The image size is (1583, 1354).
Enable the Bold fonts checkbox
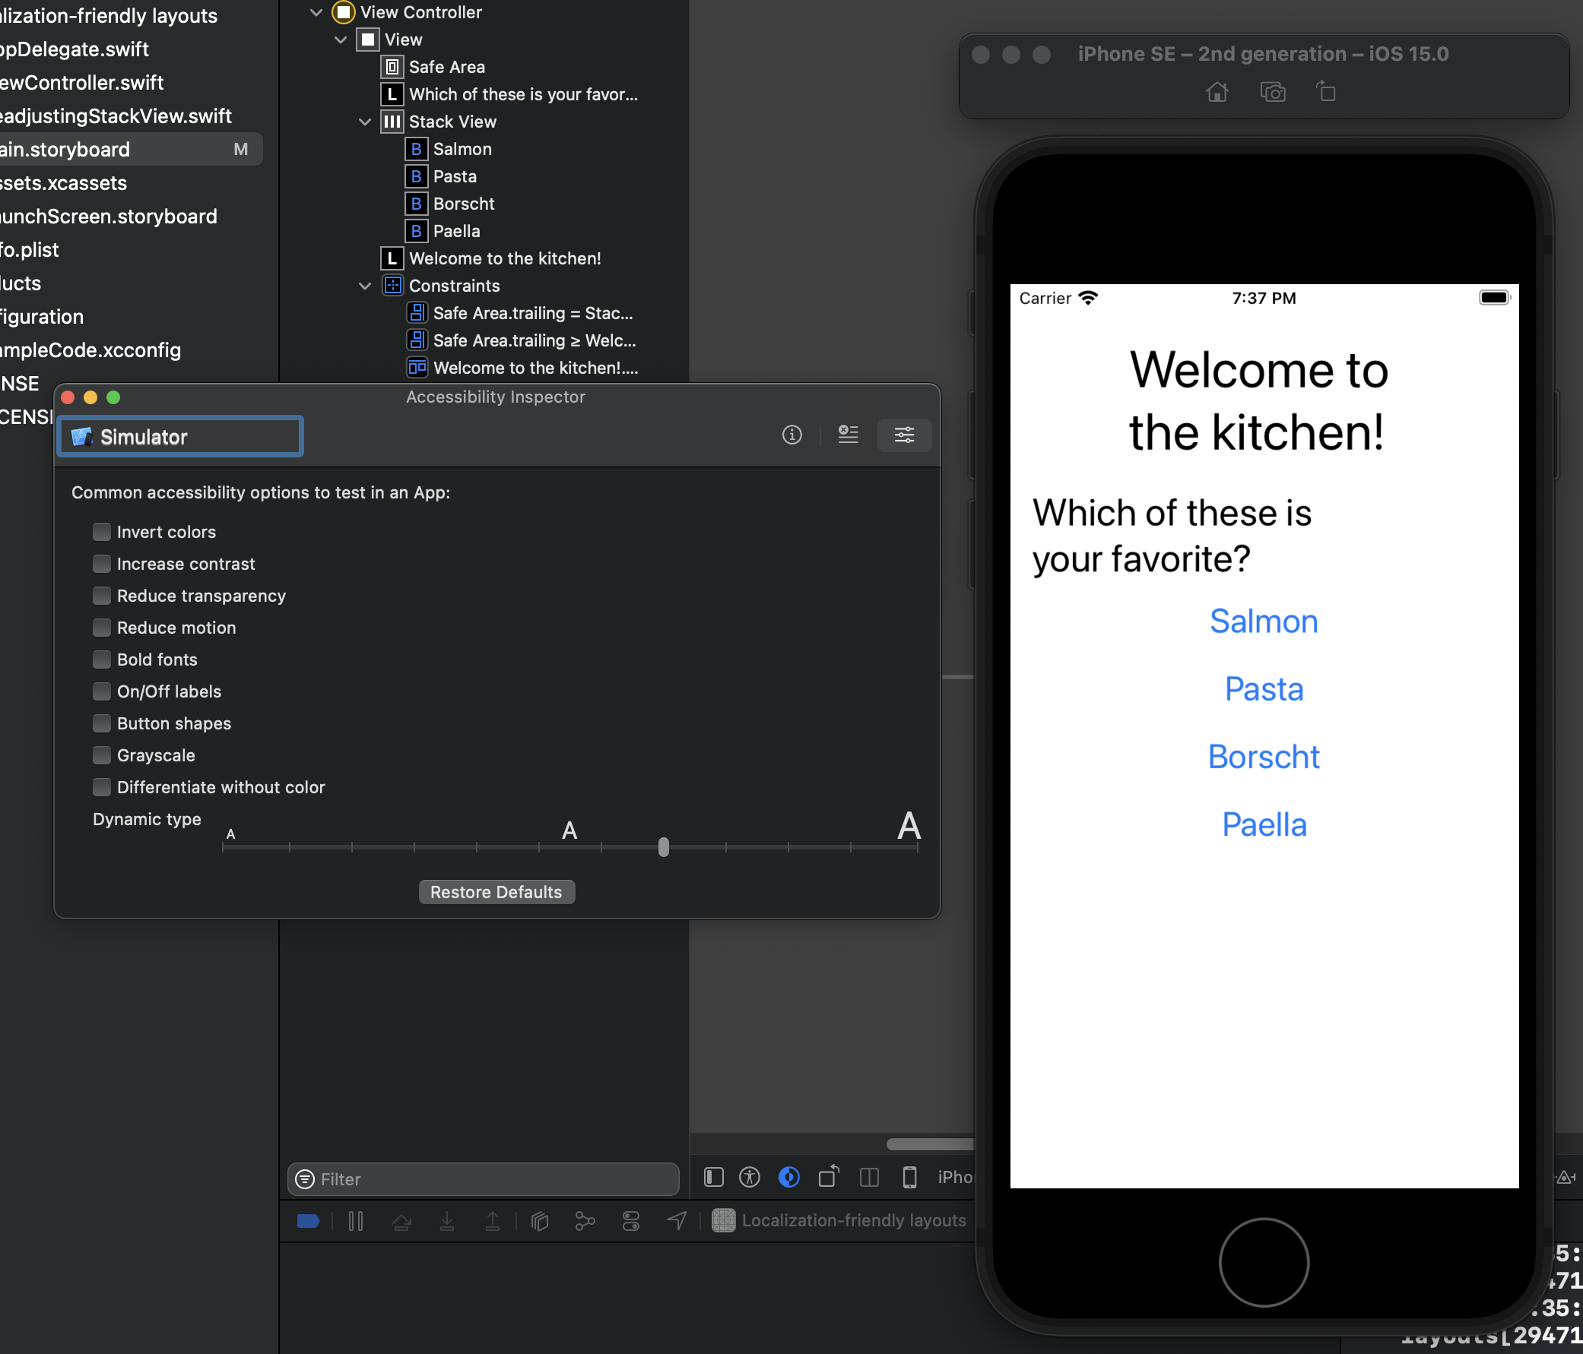102,660
